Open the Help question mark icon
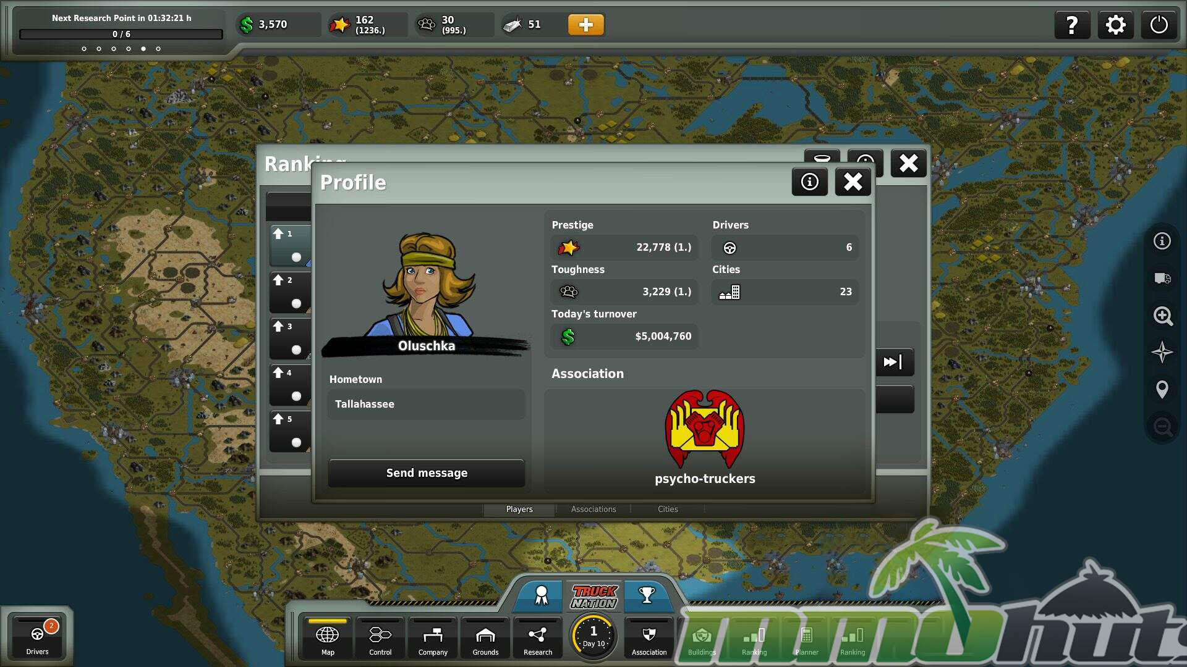Screen dimensions: 1187x667 click(x=1072, y=25)
